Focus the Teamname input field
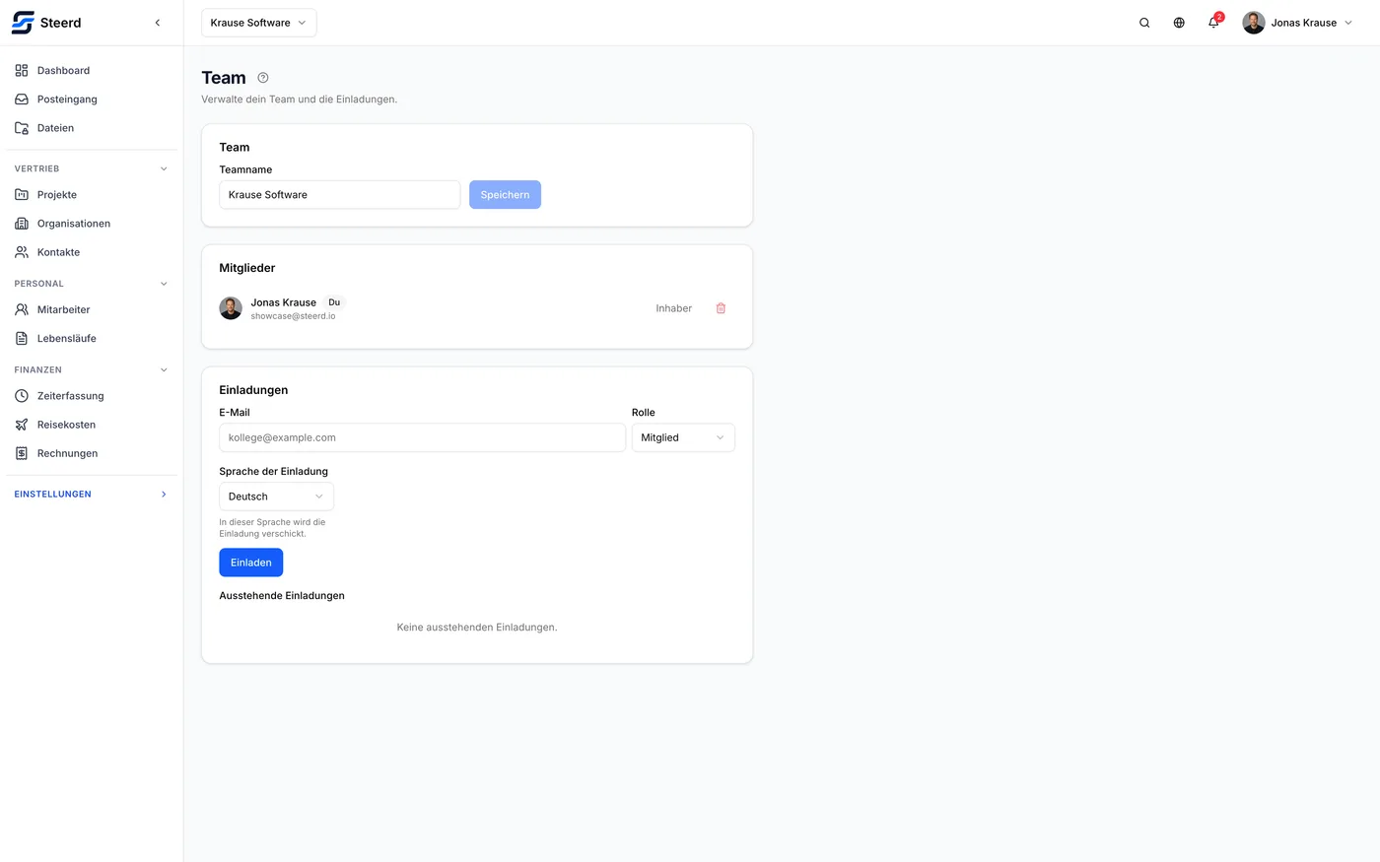This screenshot has width=1380, height=862. tap(340, 195)
